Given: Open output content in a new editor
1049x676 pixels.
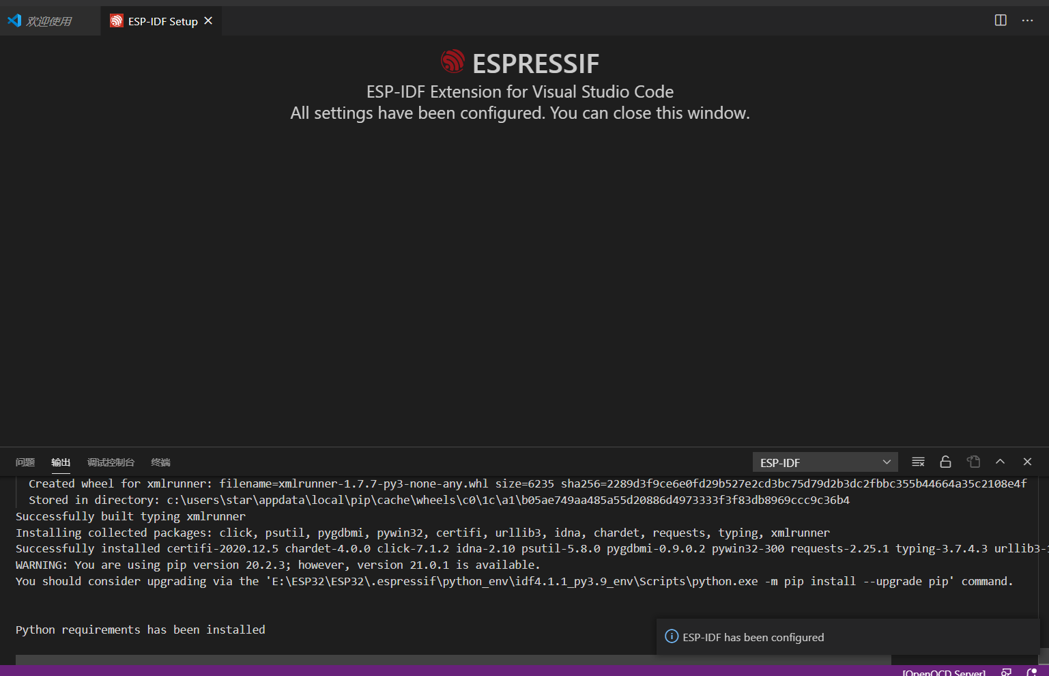Looking at the screenshot, I should 973,462.
